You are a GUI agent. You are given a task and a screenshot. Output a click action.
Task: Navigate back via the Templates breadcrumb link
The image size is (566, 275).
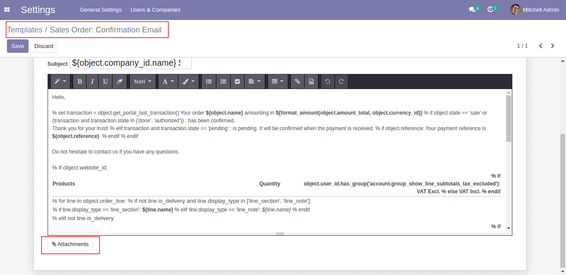click(25, 29)
